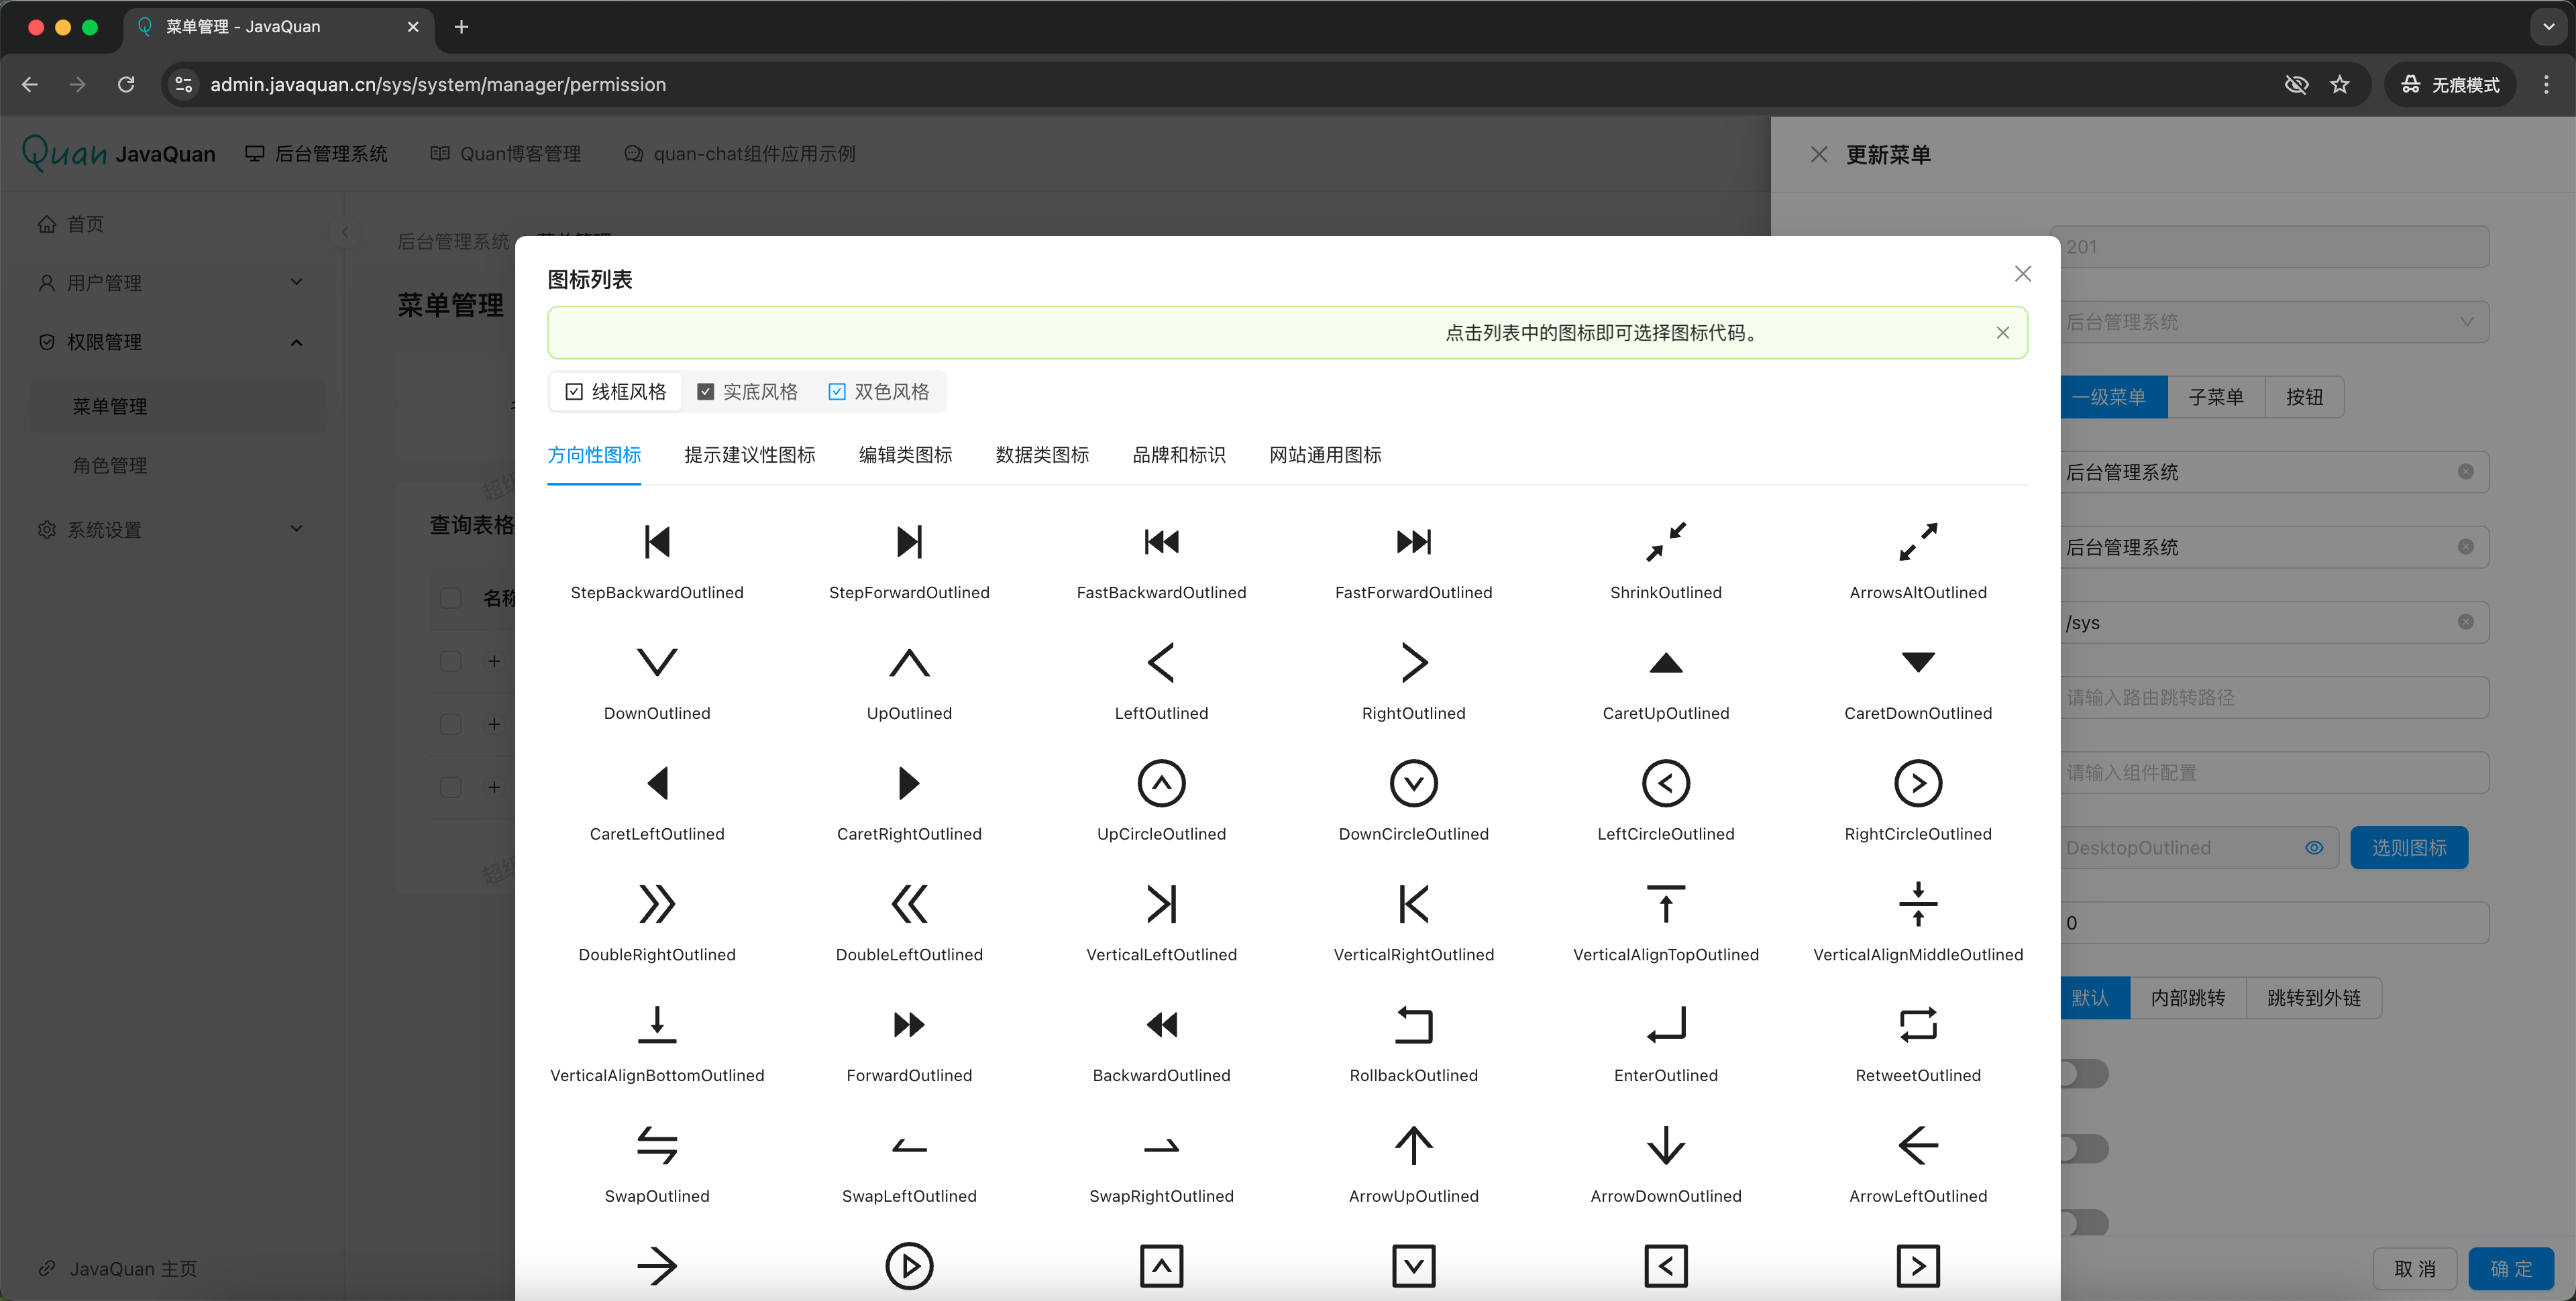Select 实底风格 filled style option
2576x1301 pixels.
[747, 391]
